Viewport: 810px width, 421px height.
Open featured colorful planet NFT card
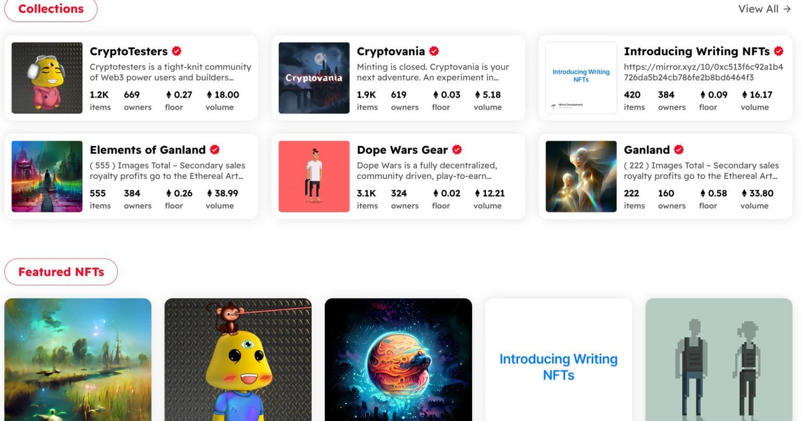click(399, 360)
